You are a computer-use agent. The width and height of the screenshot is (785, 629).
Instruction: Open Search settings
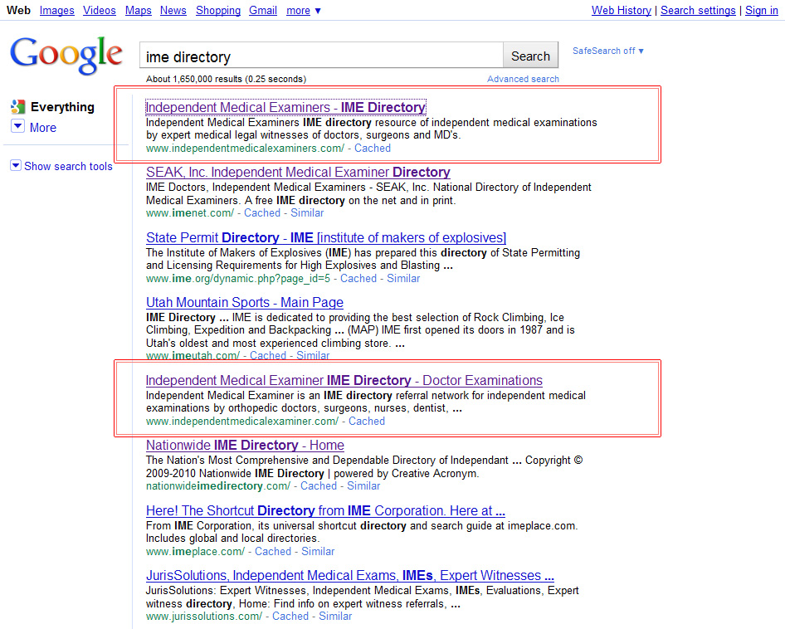[698, 11]
